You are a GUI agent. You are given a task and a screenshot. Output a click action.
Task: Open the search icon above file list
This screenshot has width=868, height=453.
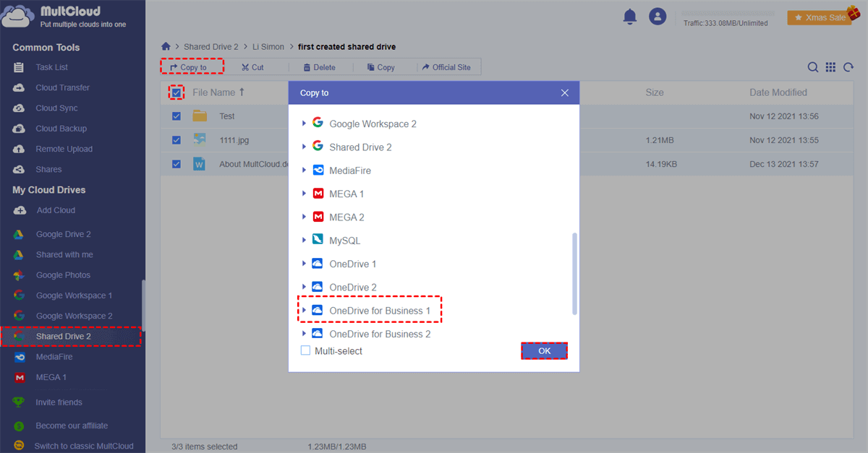pos(813,67)
